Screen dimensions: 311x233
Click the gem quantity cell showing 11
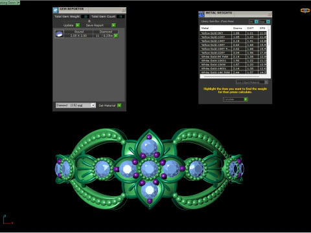point(98,36)
